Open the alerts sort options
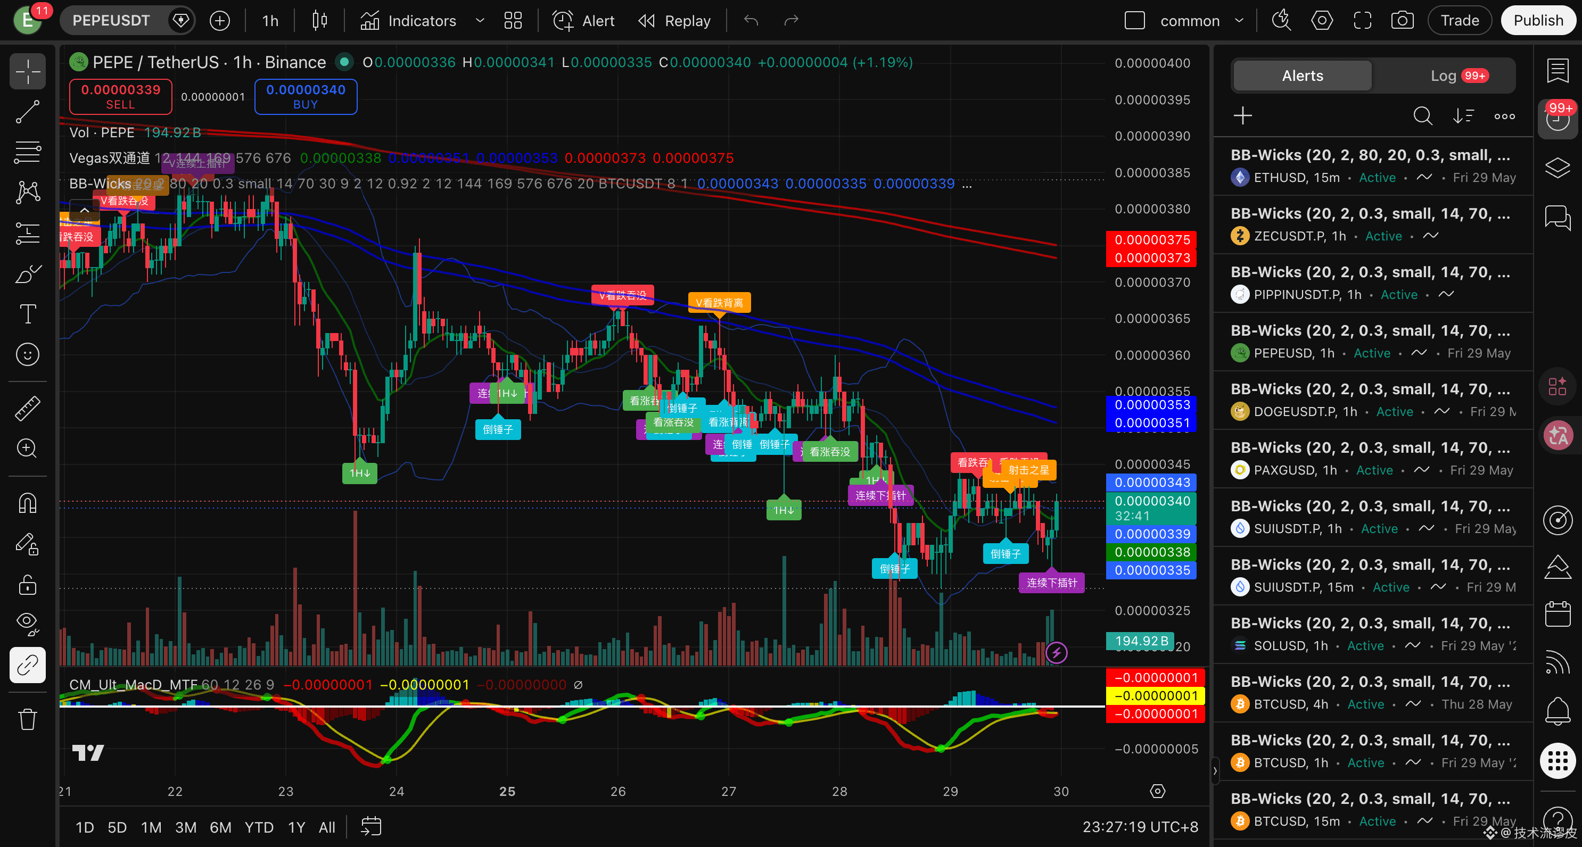Viewport: 1582px width, 847px height. tap(1464, 116)
